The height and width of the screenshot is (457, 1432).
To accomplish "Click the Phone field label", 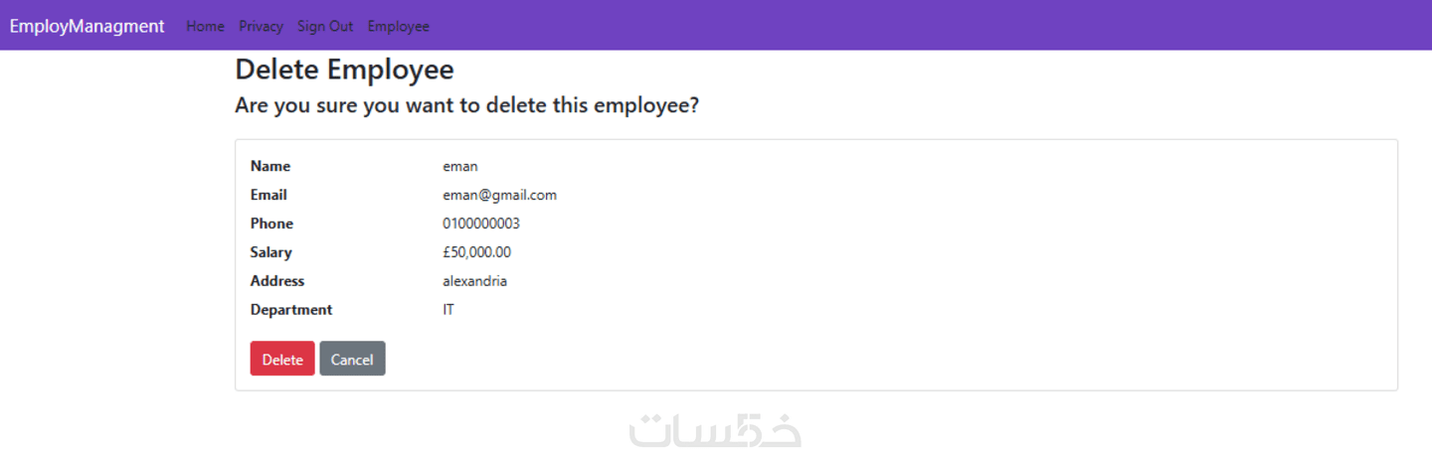I will (271, 224).
